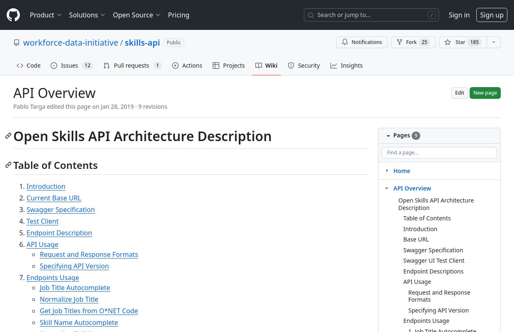Click the fork icon in Fork button

click(x=400, y=42)
